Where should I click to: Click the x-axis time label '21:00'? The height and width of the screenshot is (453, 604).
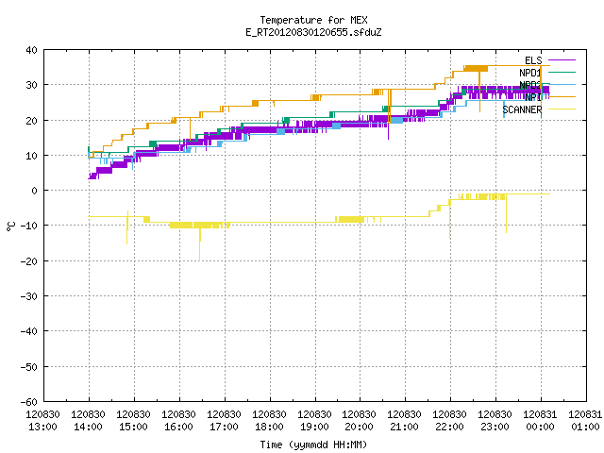coord(404,427)
